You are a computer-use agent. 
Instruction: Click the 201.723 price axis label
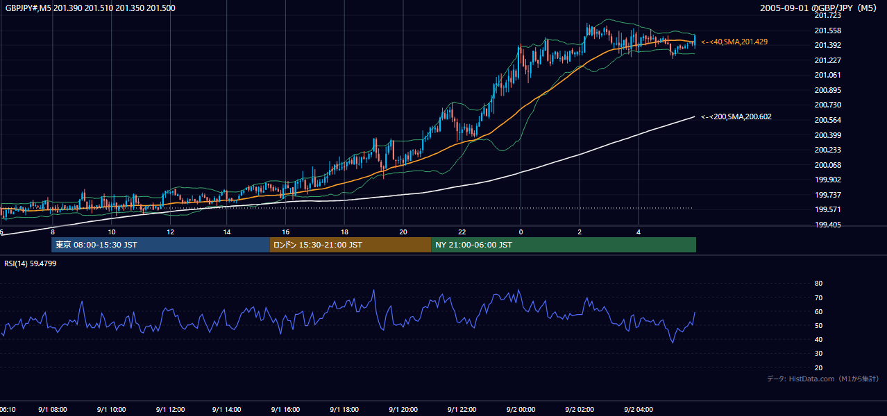(827, 15)
